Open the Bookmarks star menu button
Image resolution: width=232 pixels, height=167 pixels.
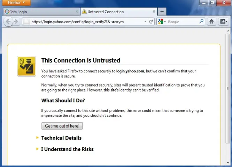[223, 21]
